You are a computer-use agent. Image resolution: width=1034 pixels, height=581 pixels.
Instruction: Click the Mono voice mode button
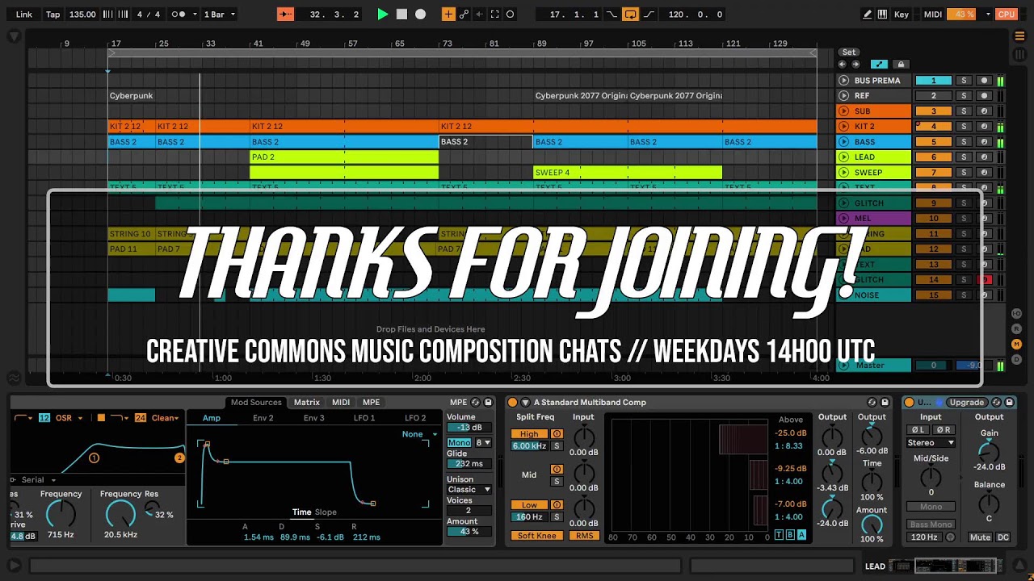pos(459,443)
